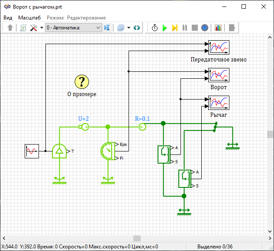Screen dimensions: 274x251
Task: Select the sine wave source block
Action: pyautogui.click(x=32, y=151)
